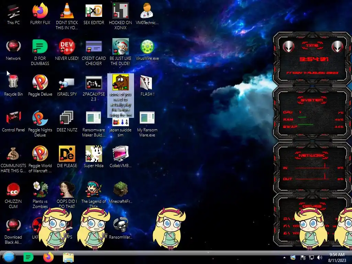The width and height of the screenshot is (352, 264).
Task: Click the NETWORK gadget header
Action: coord(312,155)
